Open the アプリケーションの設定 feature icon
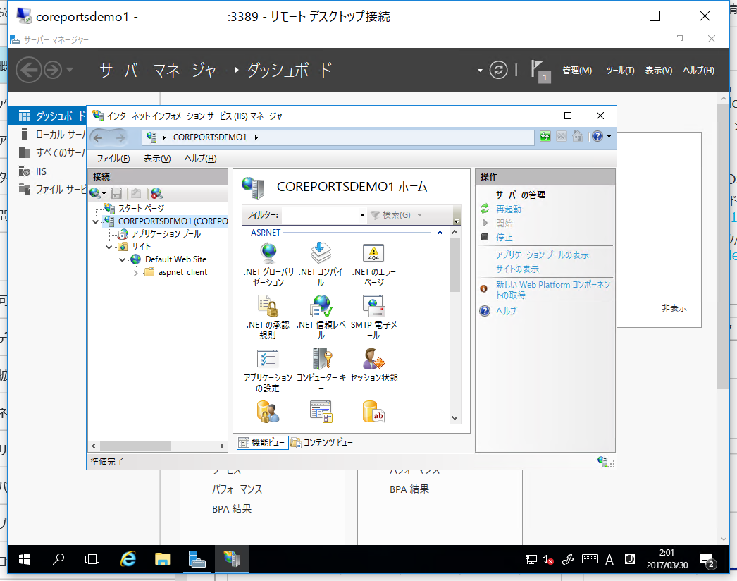737x581 pixels. tap(268, 359)
